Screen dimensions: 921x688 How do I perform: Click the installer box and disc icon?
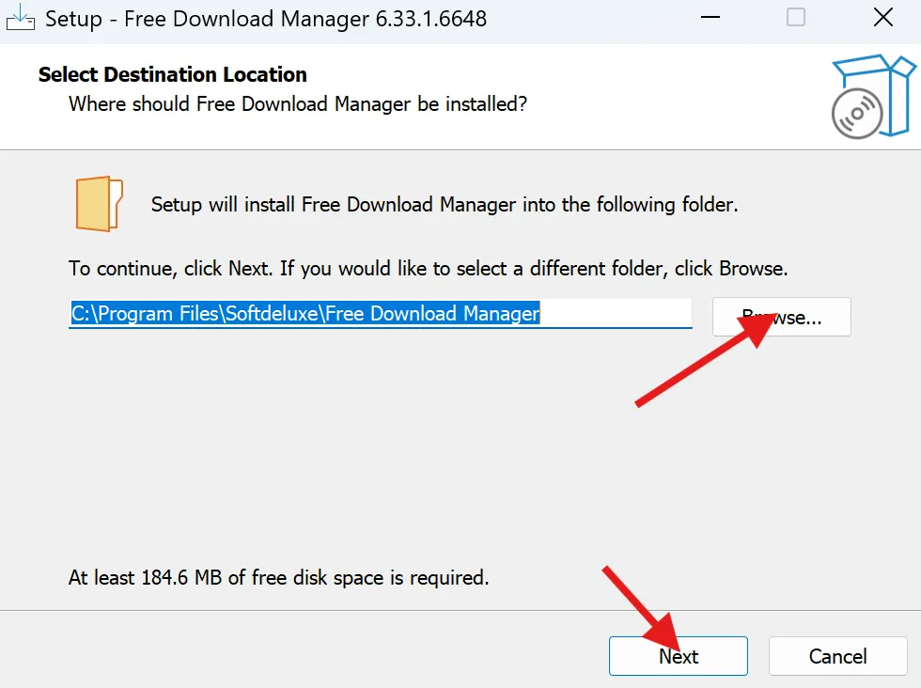[873, 97]
